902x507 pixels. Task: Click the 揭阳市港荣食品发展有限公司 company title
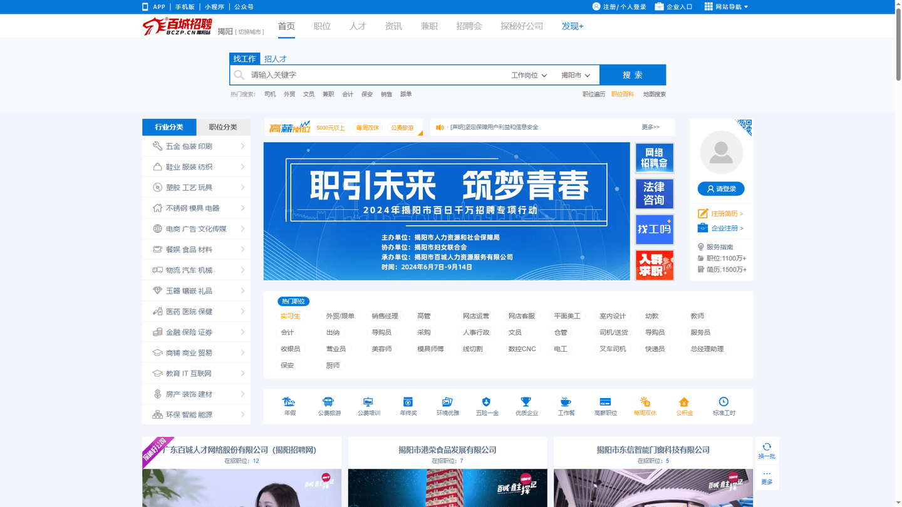coord(447,450)
